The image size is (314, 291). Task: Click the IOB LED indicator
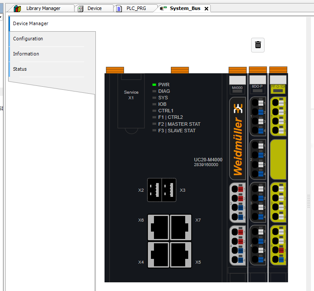coord(154,104)
